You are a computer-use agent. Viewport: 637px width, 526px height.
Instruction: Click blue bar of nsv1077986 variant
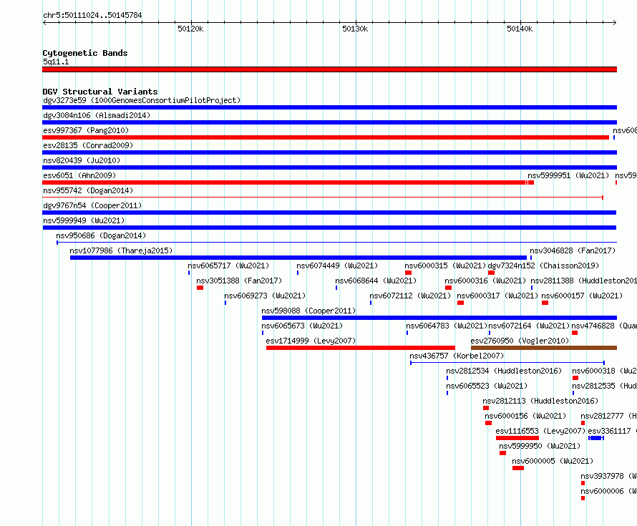tap(298, 258)
